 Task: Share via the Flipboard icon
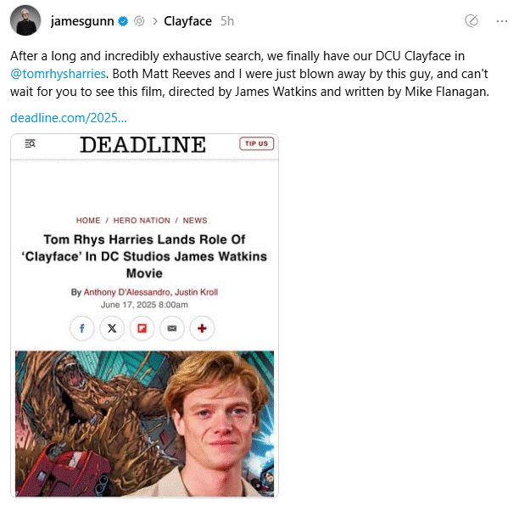click(x=142, y=329)
